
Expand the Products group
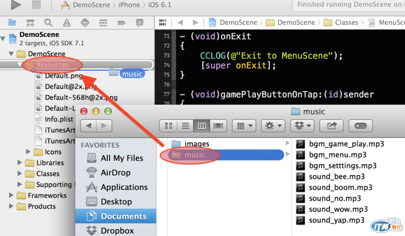click(x=11, y=206)
